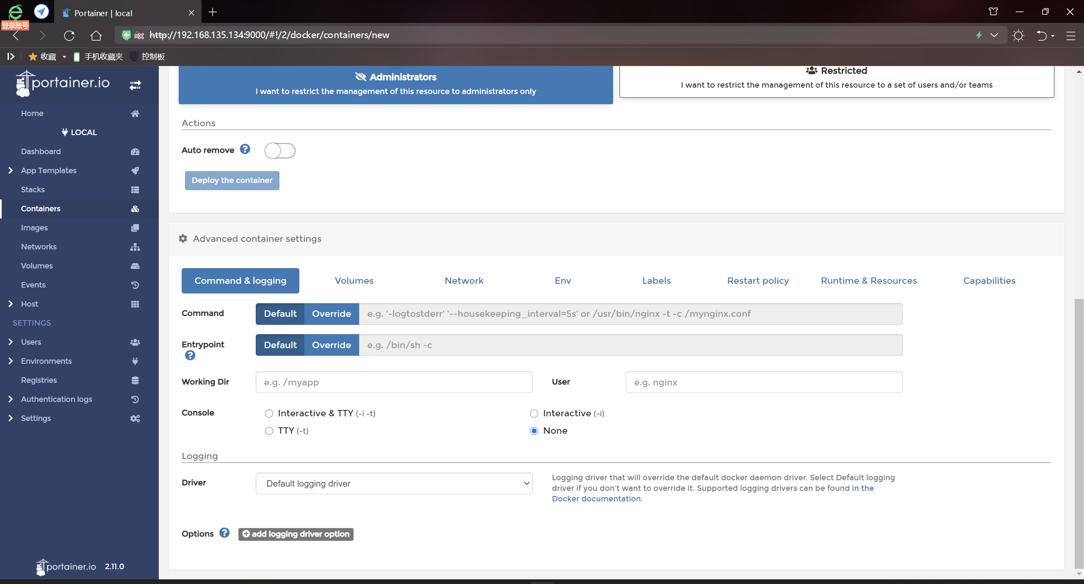1084x584 pixels.
Task: Switch to the Restart policy tab
Action: pyautogui.click(x=758, y=280)
